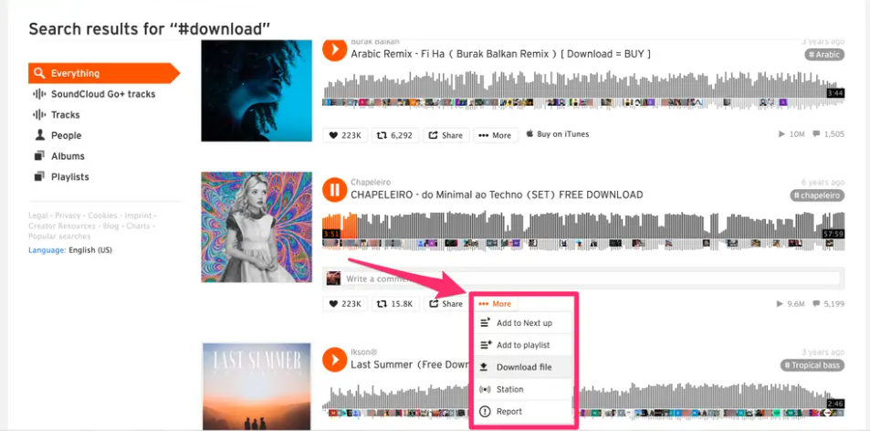Choose Download file from the More menu
Screen dimensions: 870x431
pyautogui.click(x=523, y=367)
